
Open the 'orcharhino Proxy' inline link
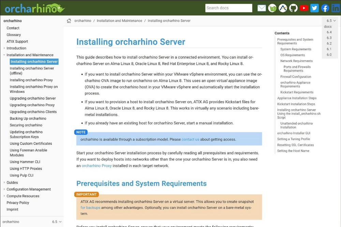tap(97, 166)
